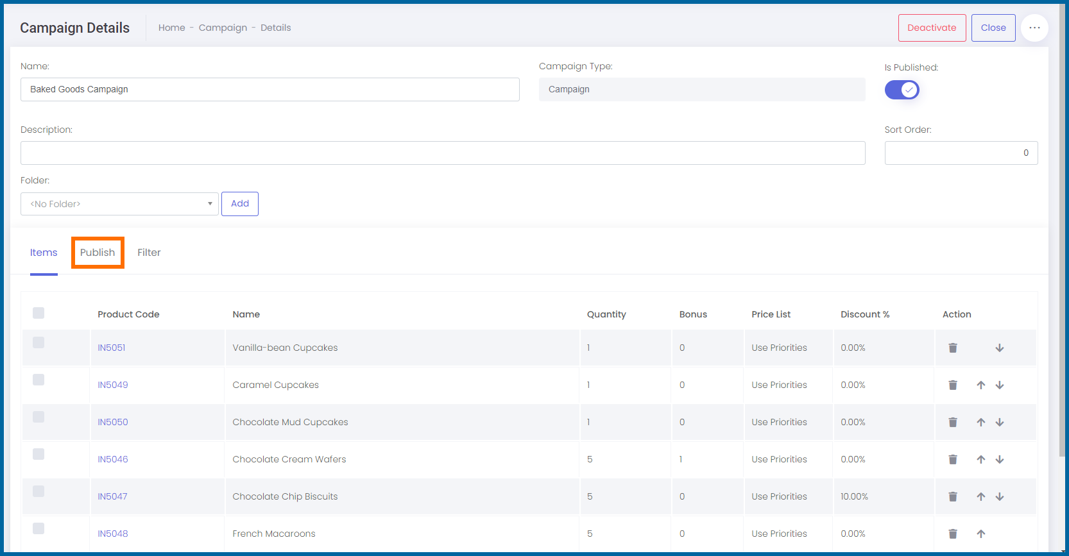This screenshot has width=1069, height=556.
Task: Click the Discount % column header
Action: (865, 314)
